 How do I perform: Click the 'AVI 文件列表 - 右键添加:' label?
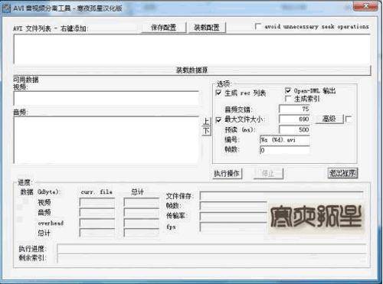[51, 28]
